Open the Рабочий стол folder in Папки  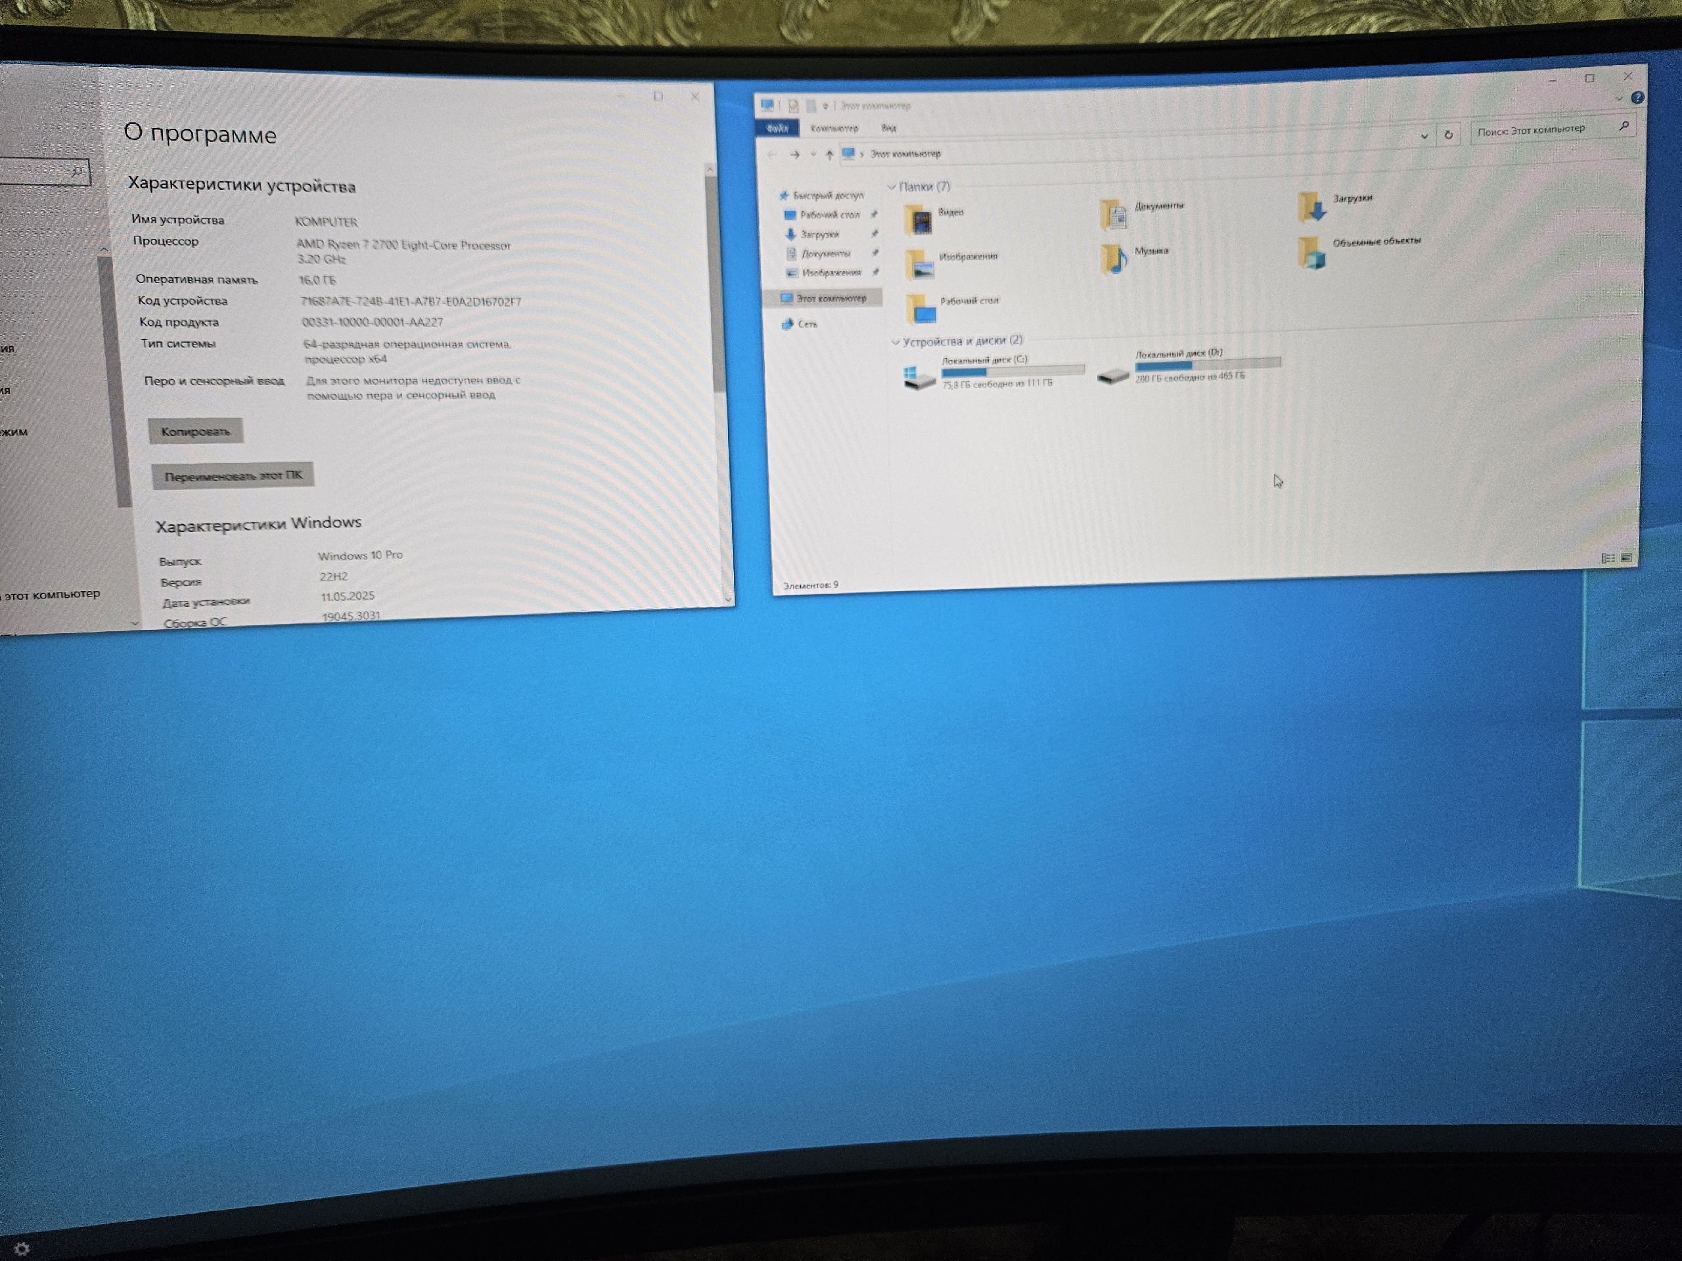[x=922, y=308]
